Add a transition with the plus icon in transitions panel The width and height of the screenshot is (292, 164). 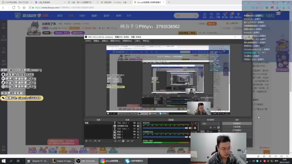tap(211, 127)
